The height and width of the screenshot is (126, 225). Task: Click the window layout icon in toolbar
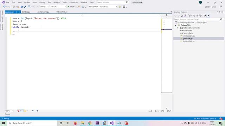pyautogui.click(x=124, y=7)
